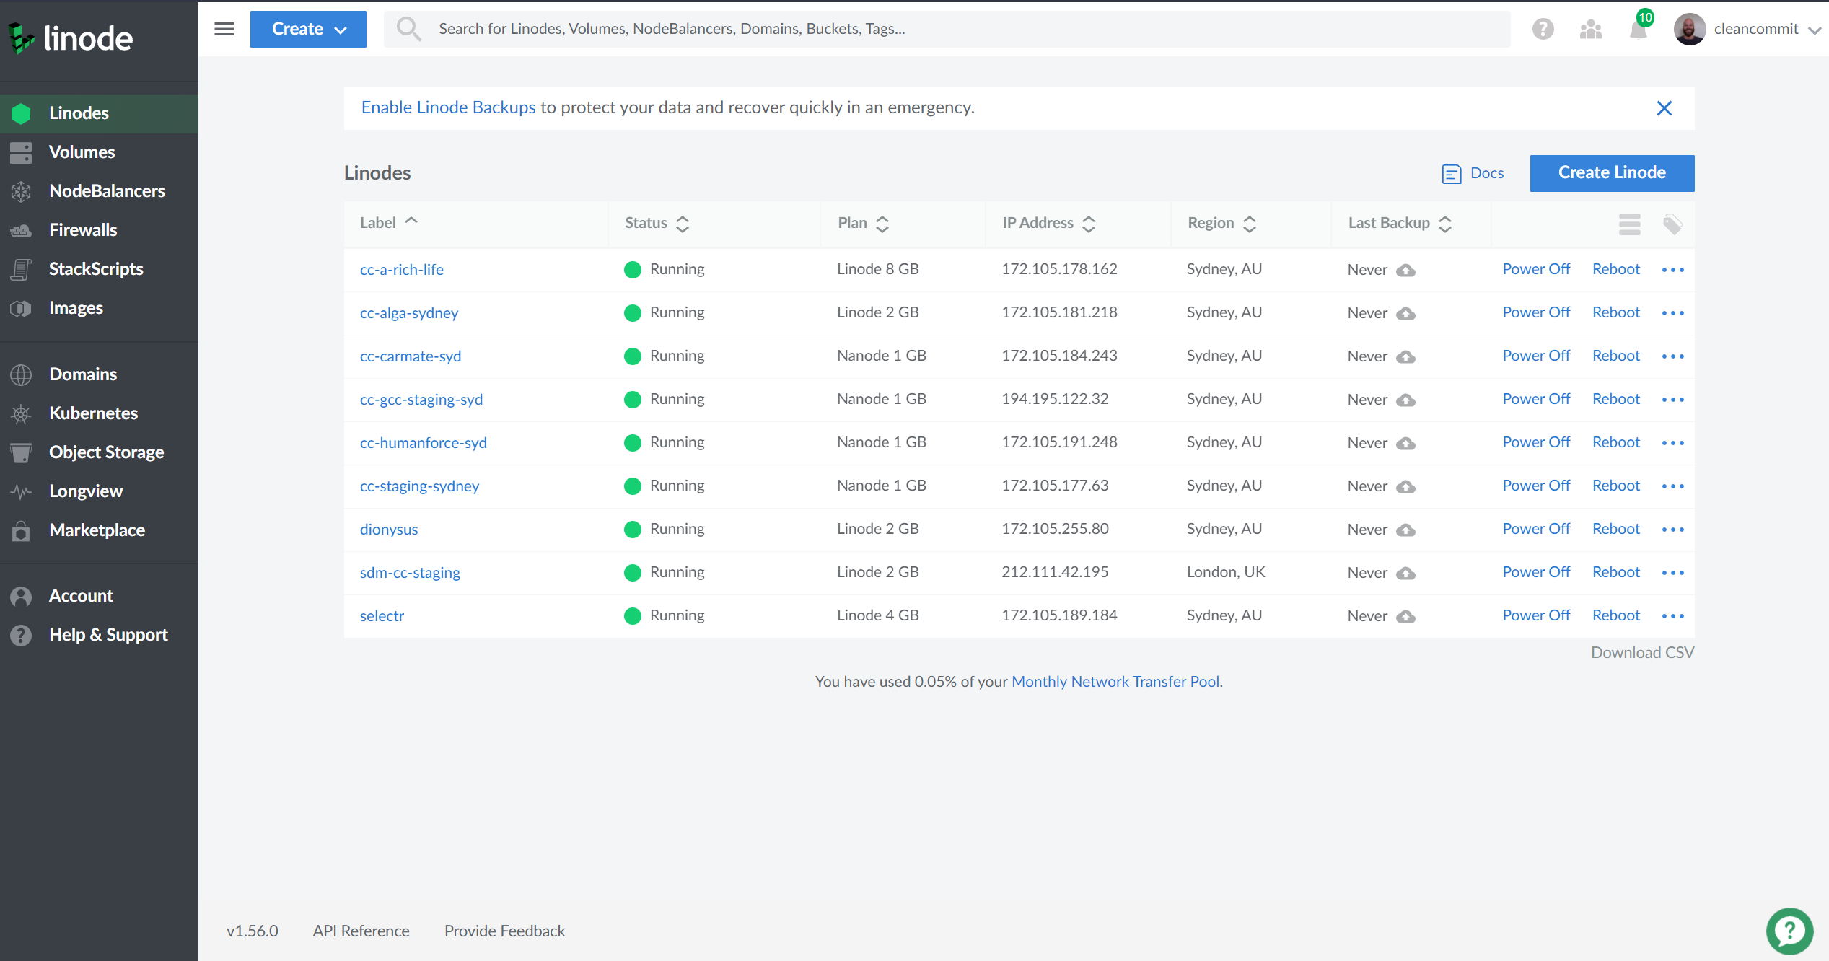Sort table by Label column
Viewport: 1829px width, 961px height.
coord(389,223)
